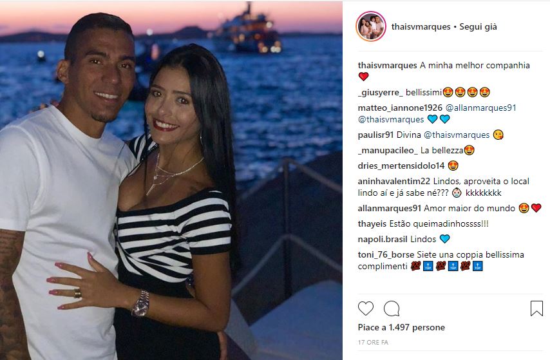Open toni_76_borse commenter profile
This screenshot has height=360, width=550.
(x=386, y=255)
